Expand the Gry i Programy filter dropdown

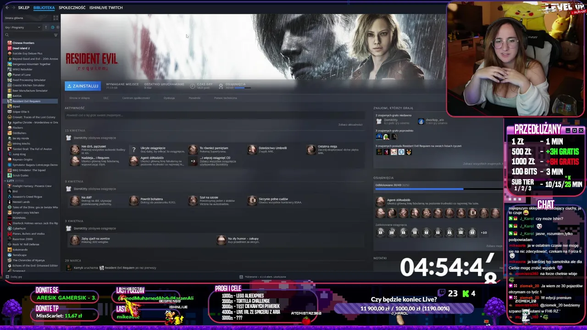pyautogui.click(x=22, y=27)
